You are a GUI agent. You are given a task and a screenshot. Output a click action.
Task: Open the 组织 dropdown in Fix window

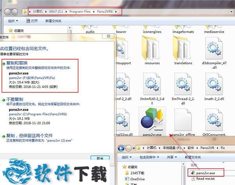point(127,157)
